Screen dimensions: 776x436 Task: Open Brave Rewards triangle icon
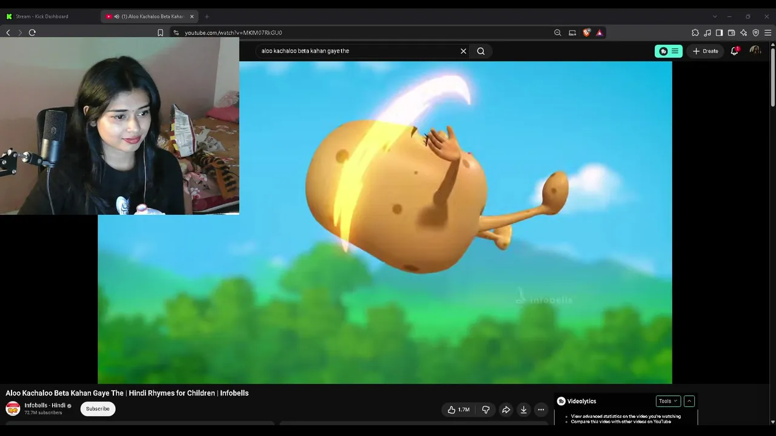[600, 33]
